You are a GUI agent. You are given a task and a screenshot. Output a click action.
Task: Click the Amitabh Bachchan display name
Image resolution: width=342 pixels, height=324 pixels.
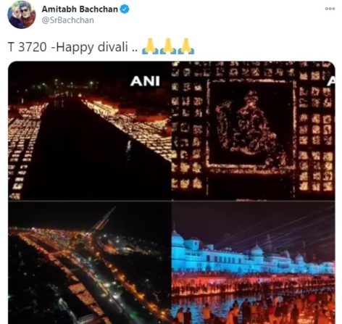[x=80, y=9]
